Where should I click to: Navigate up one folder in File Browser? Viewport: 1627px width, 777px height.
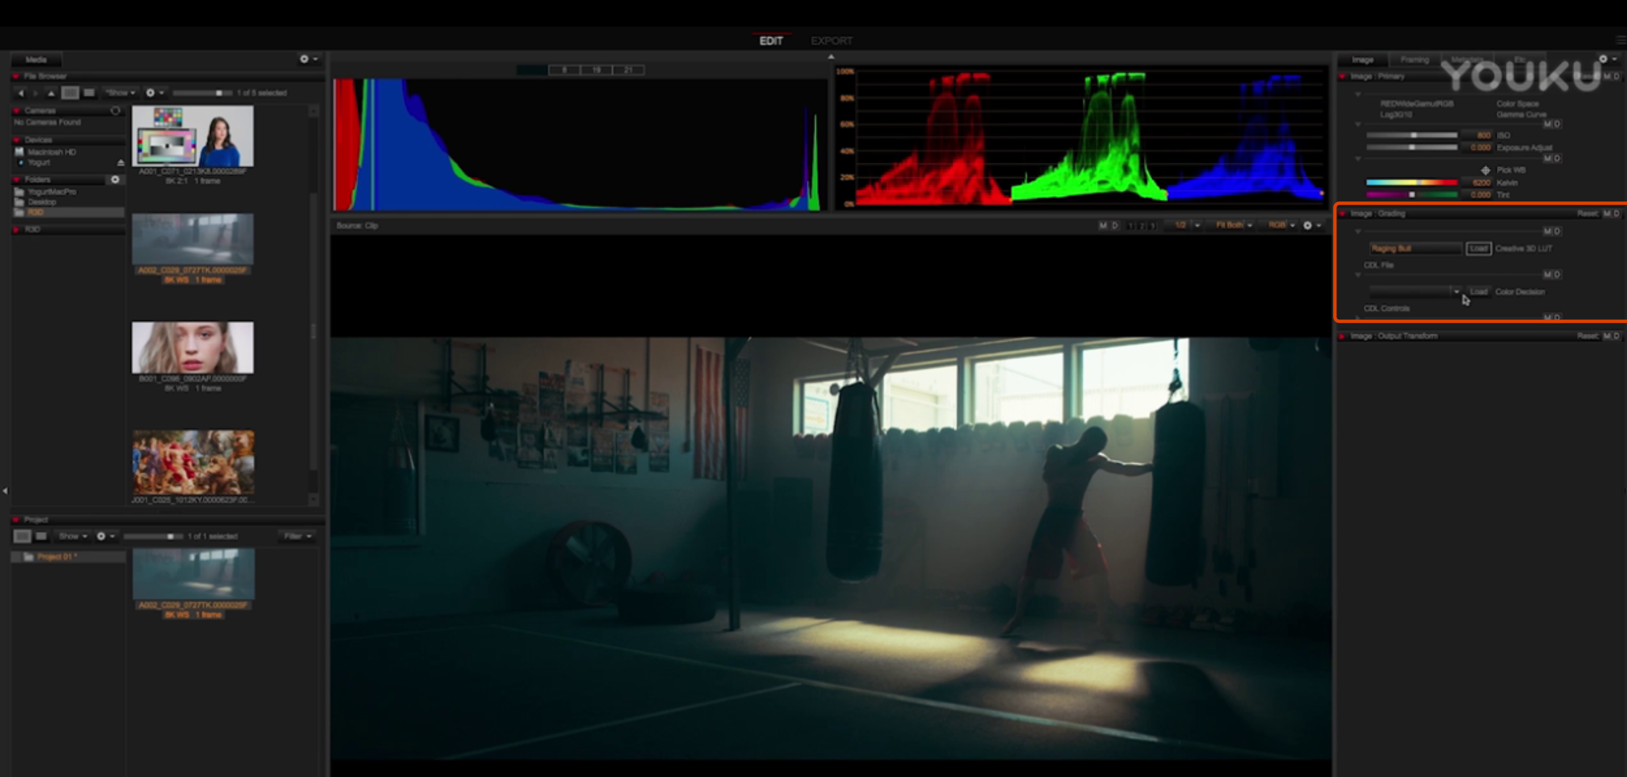[51, 93]
